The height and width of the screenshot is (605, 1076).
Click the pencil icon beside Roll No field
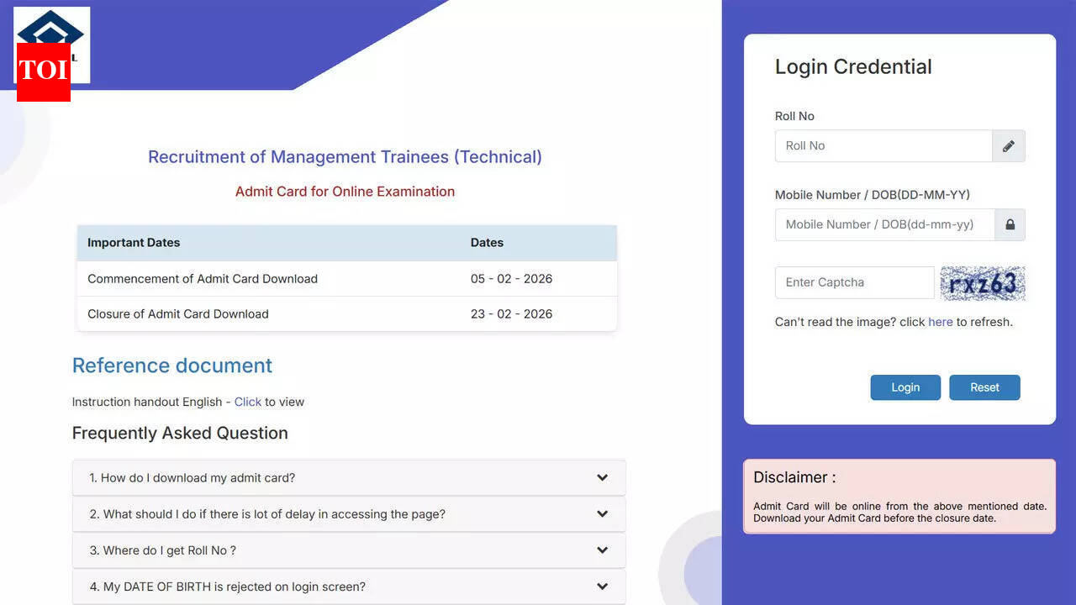(x=1008, y=145)
